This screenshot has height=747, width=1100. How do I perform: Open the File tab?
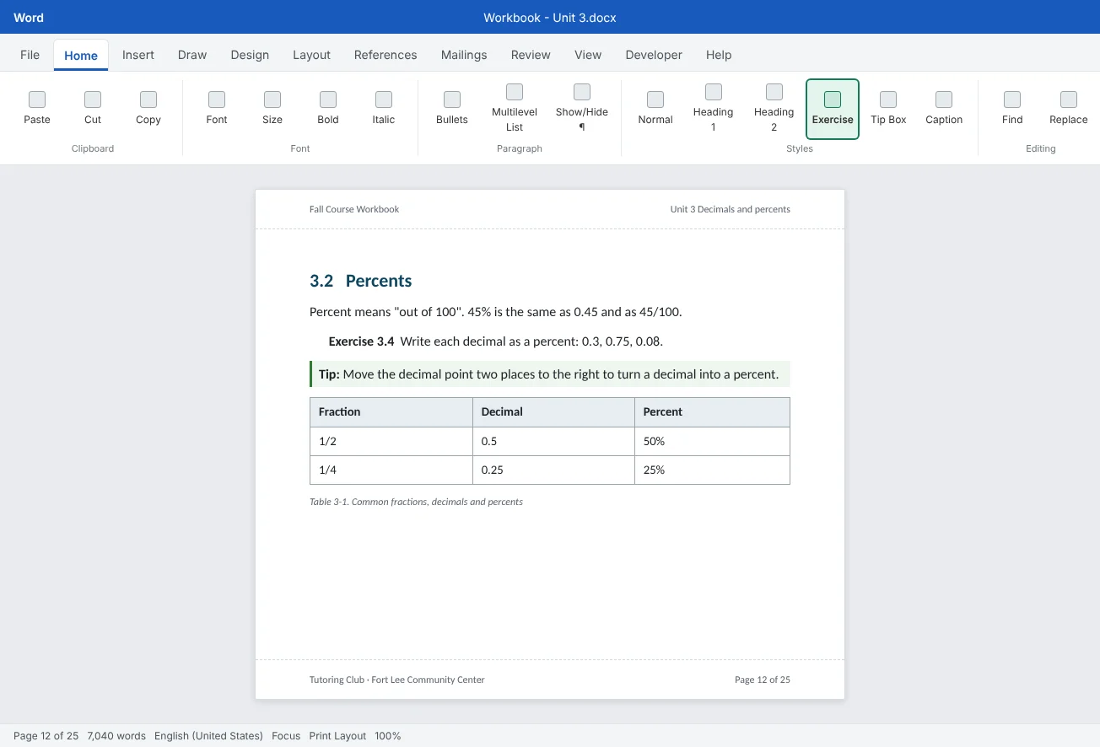(30, 55)
